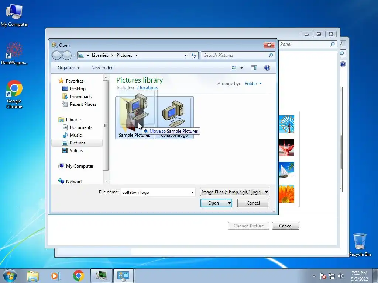The height and width of the screenshot is (283, 378).
Task: Show hidden system tray icons
Action: [314, 276]
